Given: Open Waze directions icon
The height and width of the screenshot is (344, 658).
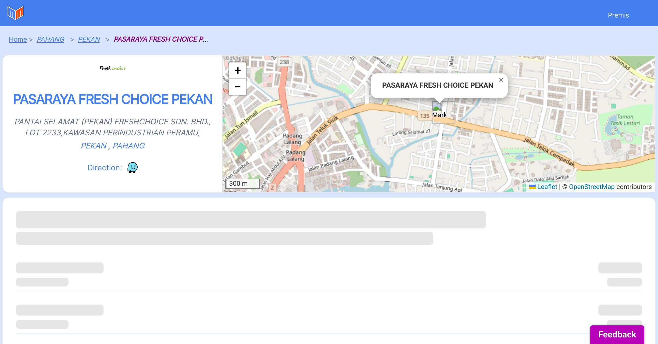Looking at the screenshot, I should click(x=132, y=168).
